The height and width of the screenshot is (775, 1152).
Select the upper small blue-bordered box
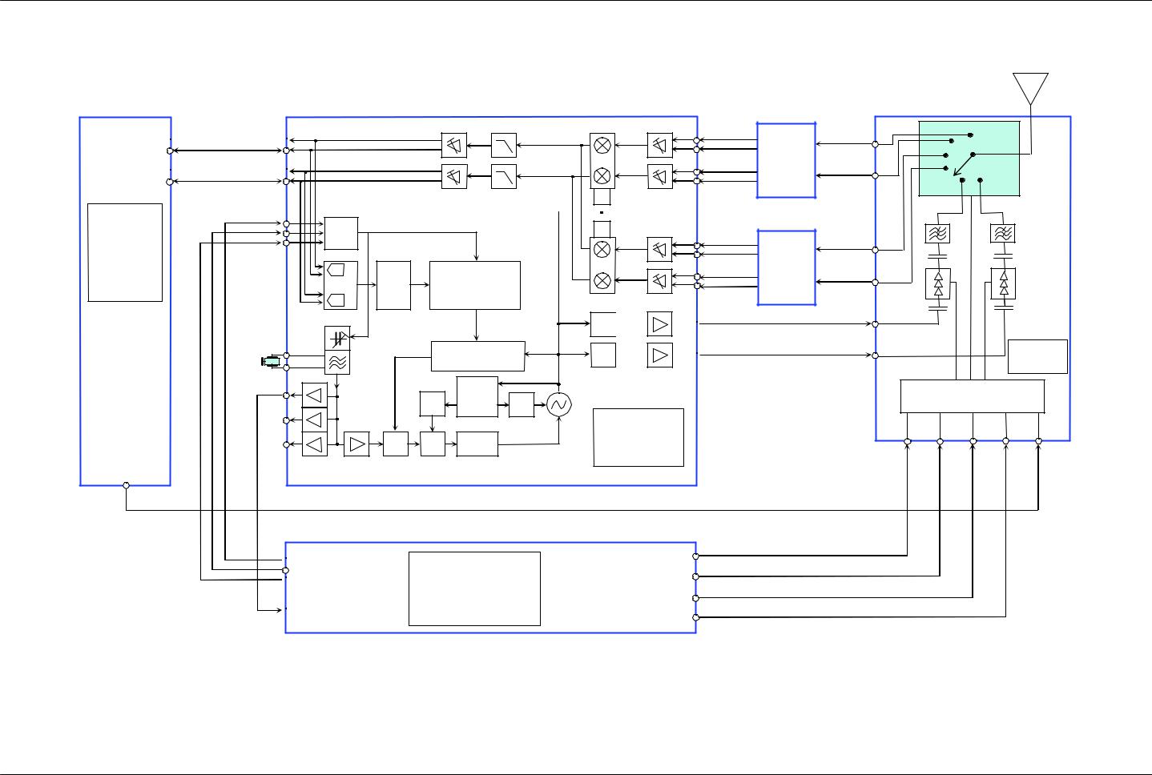pos(787,160)
